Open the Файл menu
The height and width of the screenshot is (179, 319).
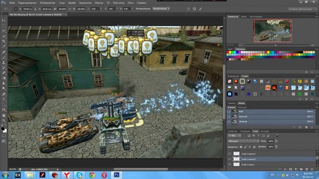[12, 3]
